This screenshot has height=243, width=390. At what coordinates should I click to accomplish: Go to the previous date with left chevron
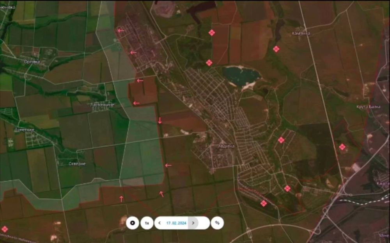pyautogui.click(x=160, y=223)
